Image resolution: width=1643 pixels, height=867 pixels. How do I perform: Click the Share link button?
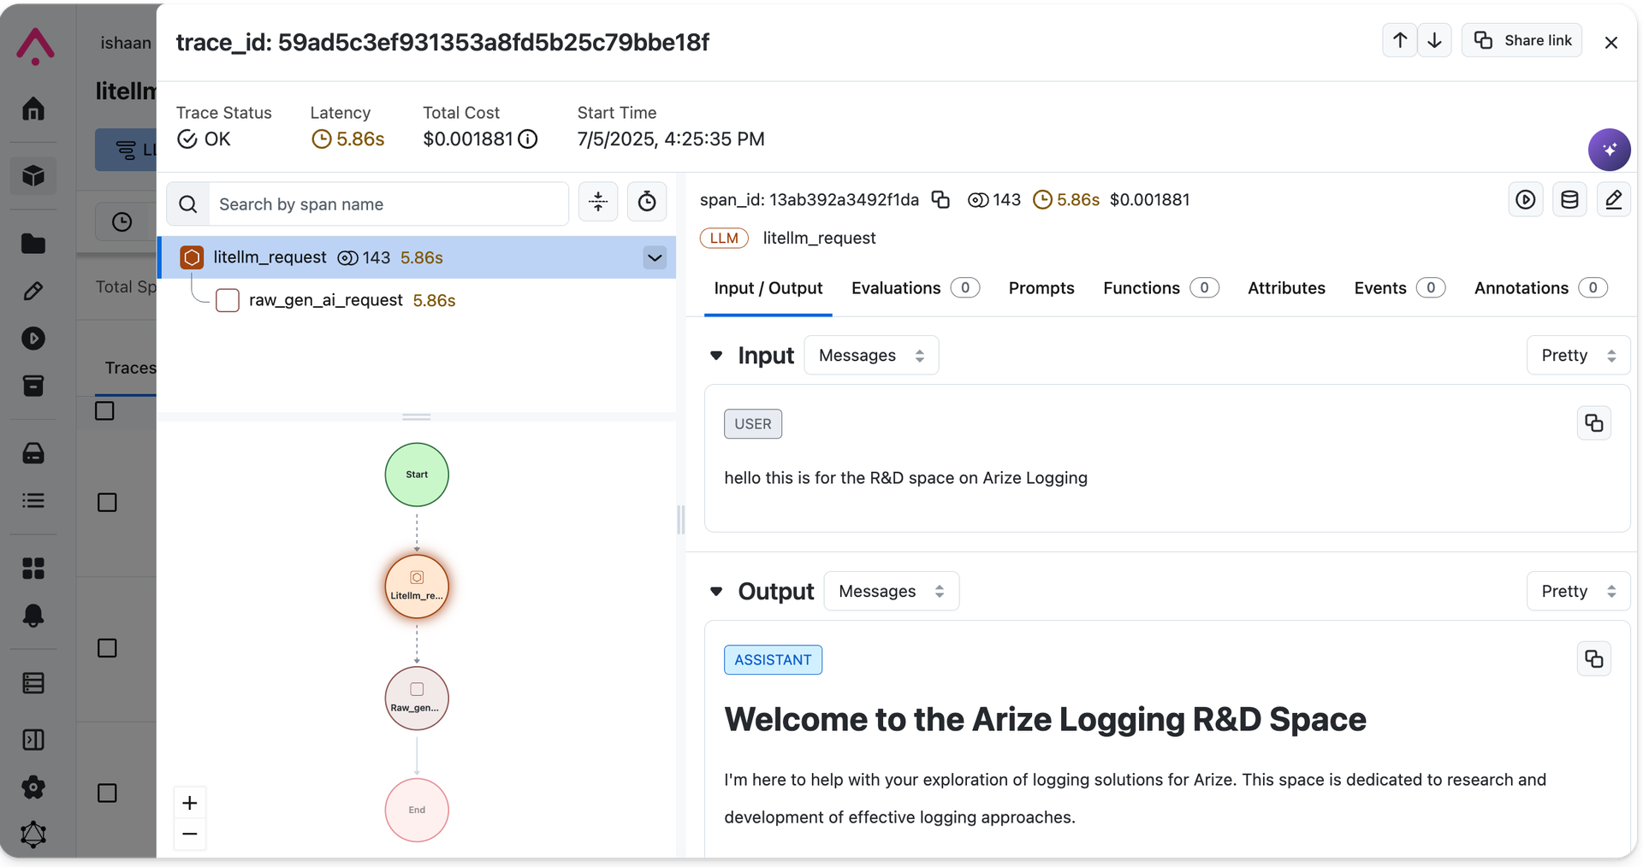(1523, 40)
